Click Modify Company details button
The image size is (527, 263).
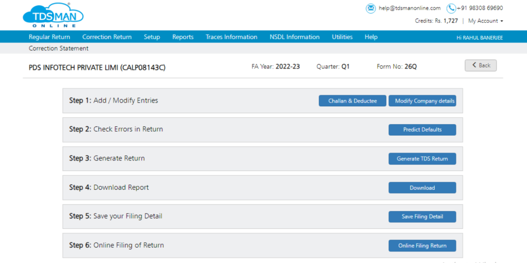[422, 101]
